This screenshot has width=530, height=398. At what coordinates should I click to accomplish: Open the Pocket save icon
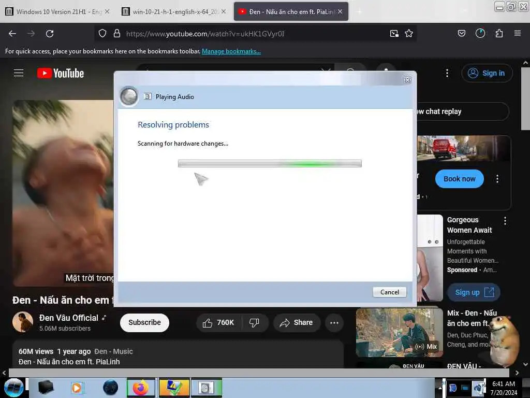point(461,33)
